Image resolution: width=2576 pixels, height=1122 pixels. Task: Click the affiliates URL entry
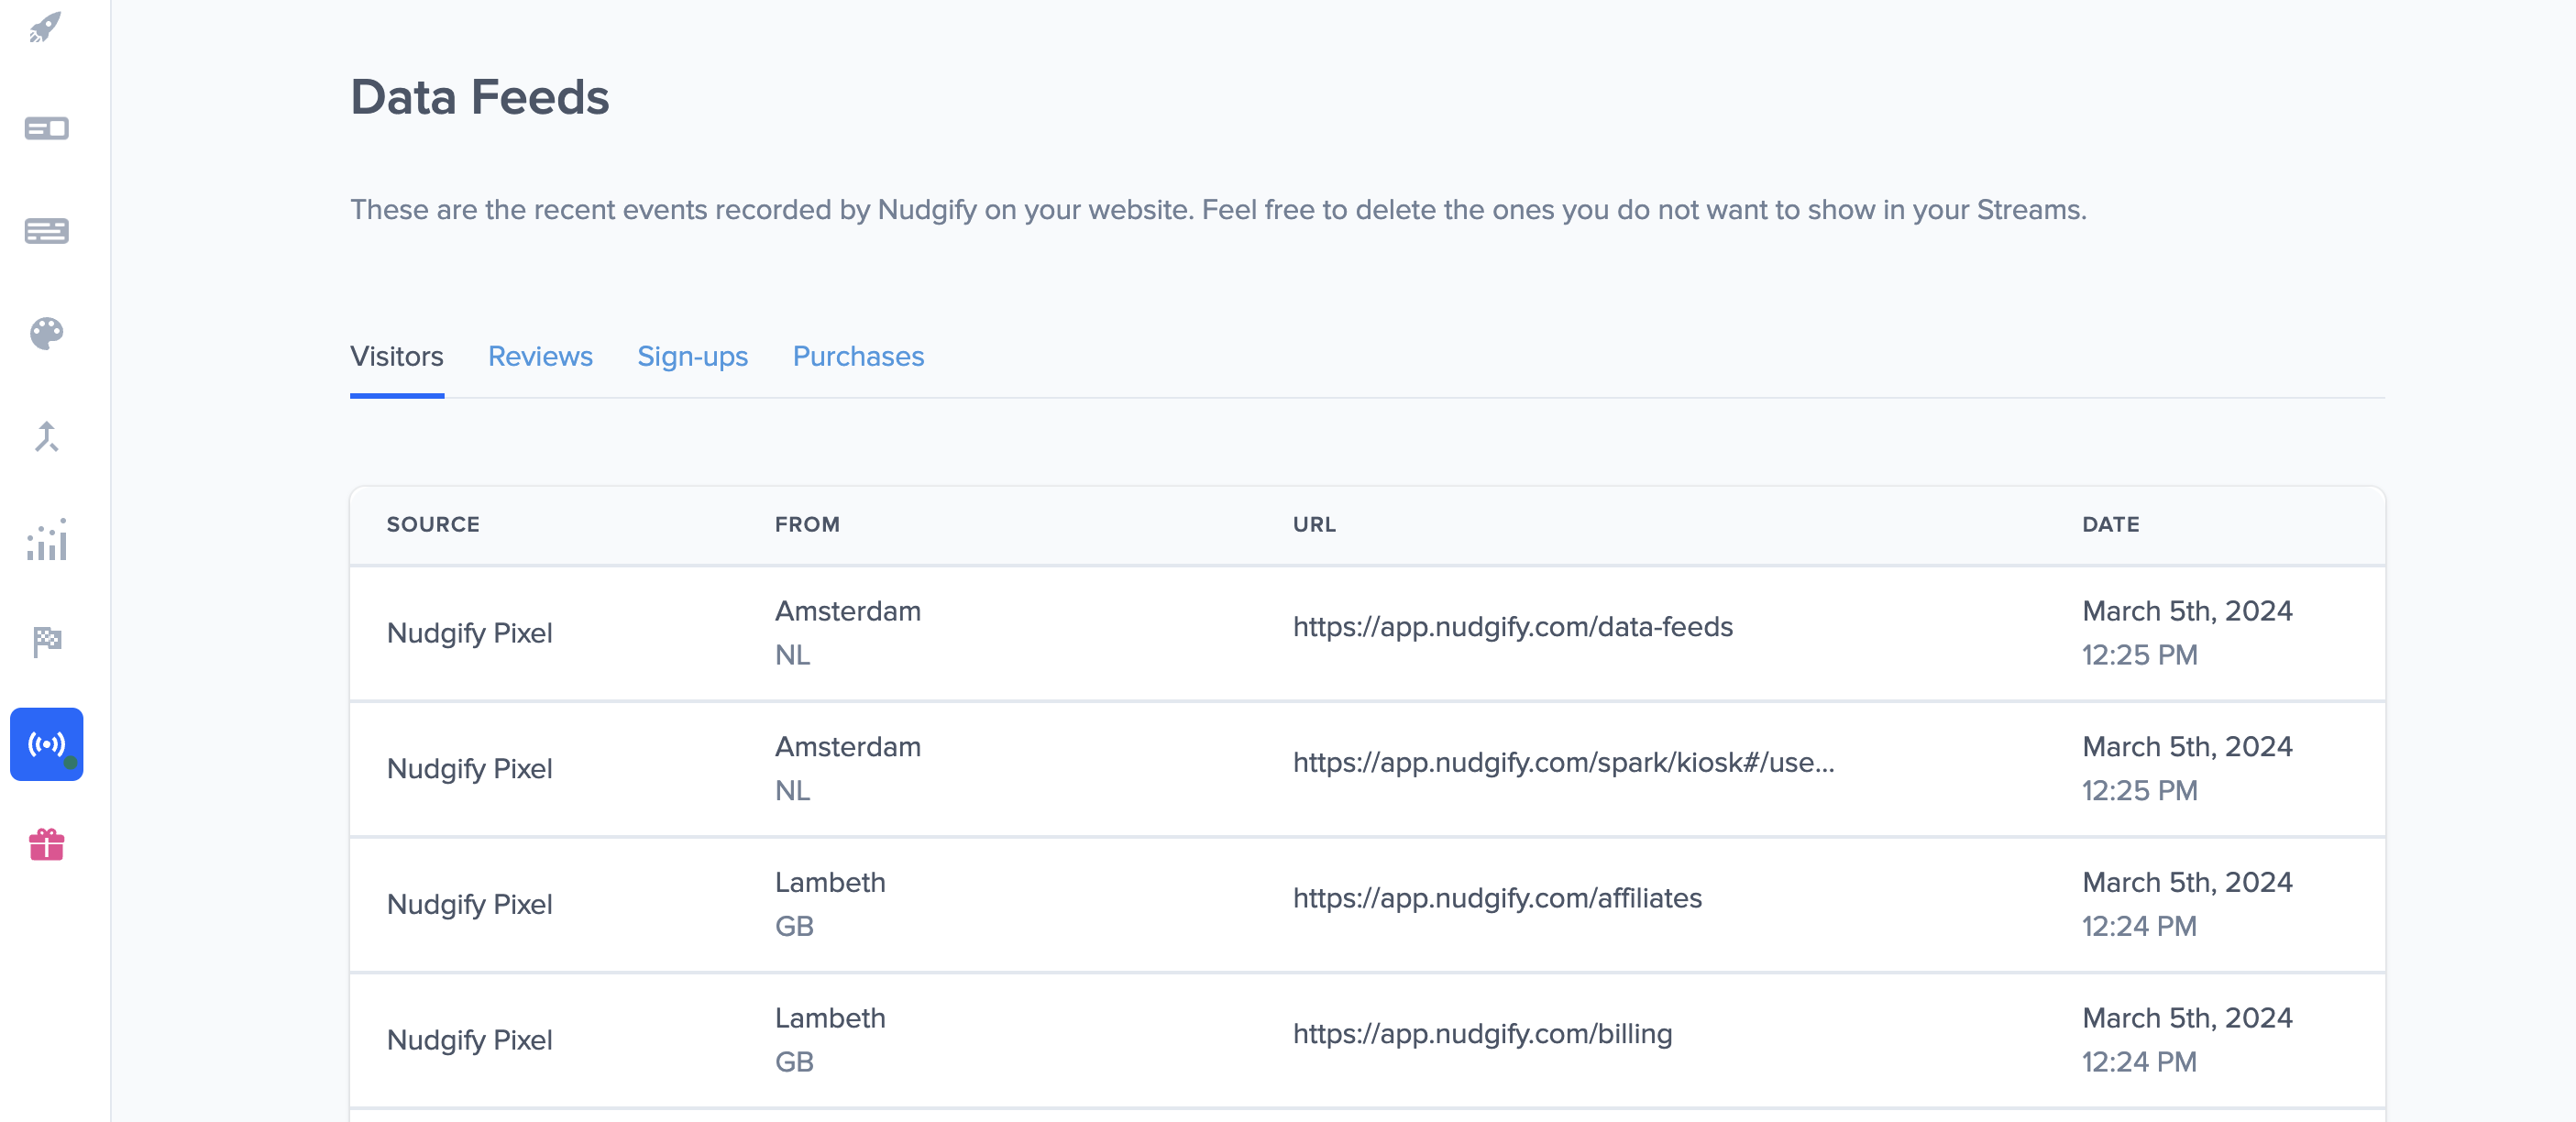point(1497,898)
